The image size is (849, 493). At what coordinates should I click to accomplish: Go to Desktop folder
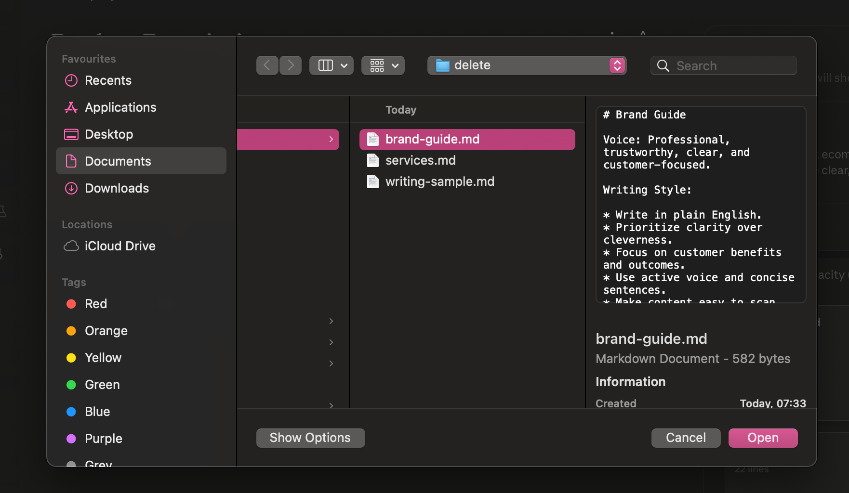[x=141, y=134]
